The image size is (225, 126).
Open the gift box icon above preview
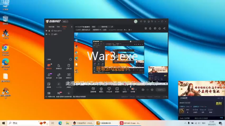point(146,28)
